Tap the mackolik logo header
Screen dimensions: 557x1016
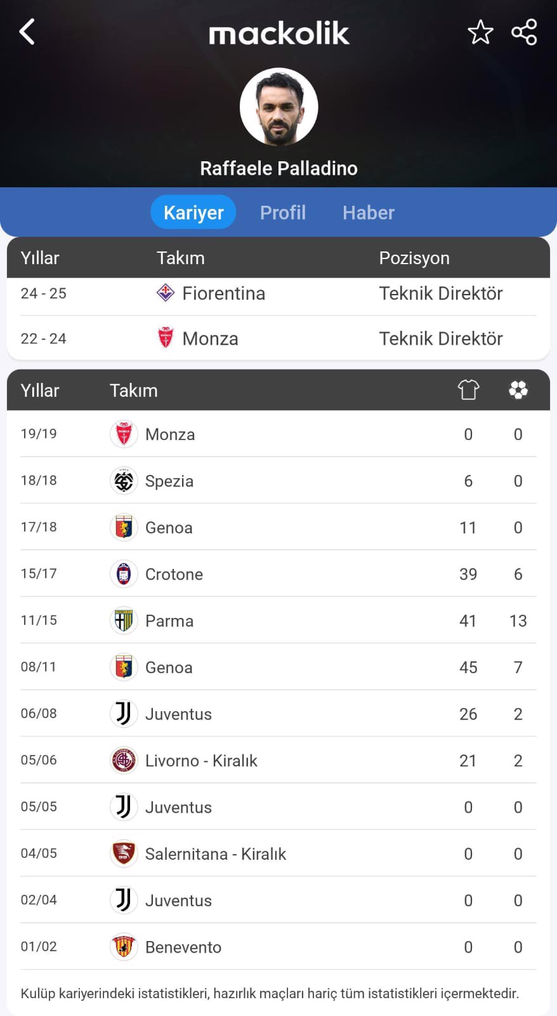click(x=278, y=33)
